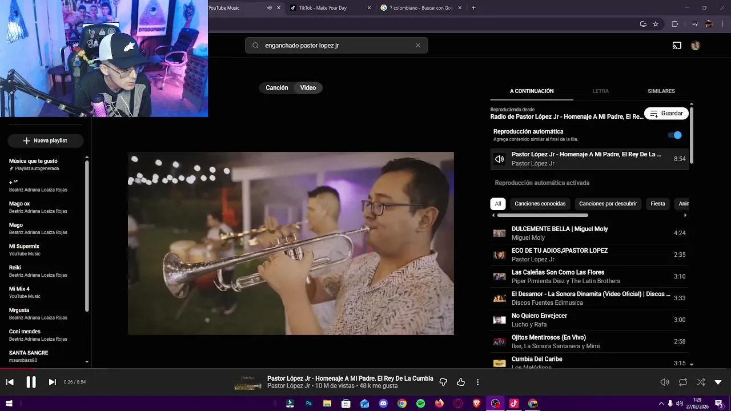This screenshot has height=411, width=731.
Task: Collapse the player page with down arrow
Action: coord(718,382)
